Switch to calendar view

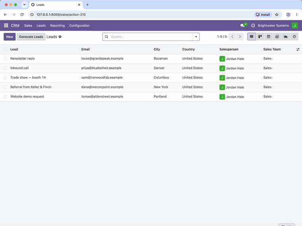(269, 37)
